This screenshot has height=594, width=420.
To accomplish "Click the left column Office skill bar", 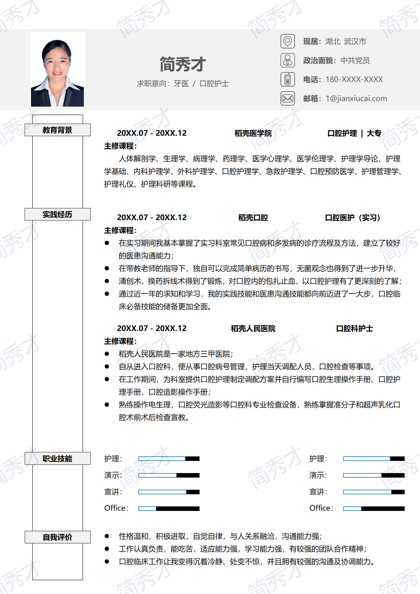I will [169, 509].
